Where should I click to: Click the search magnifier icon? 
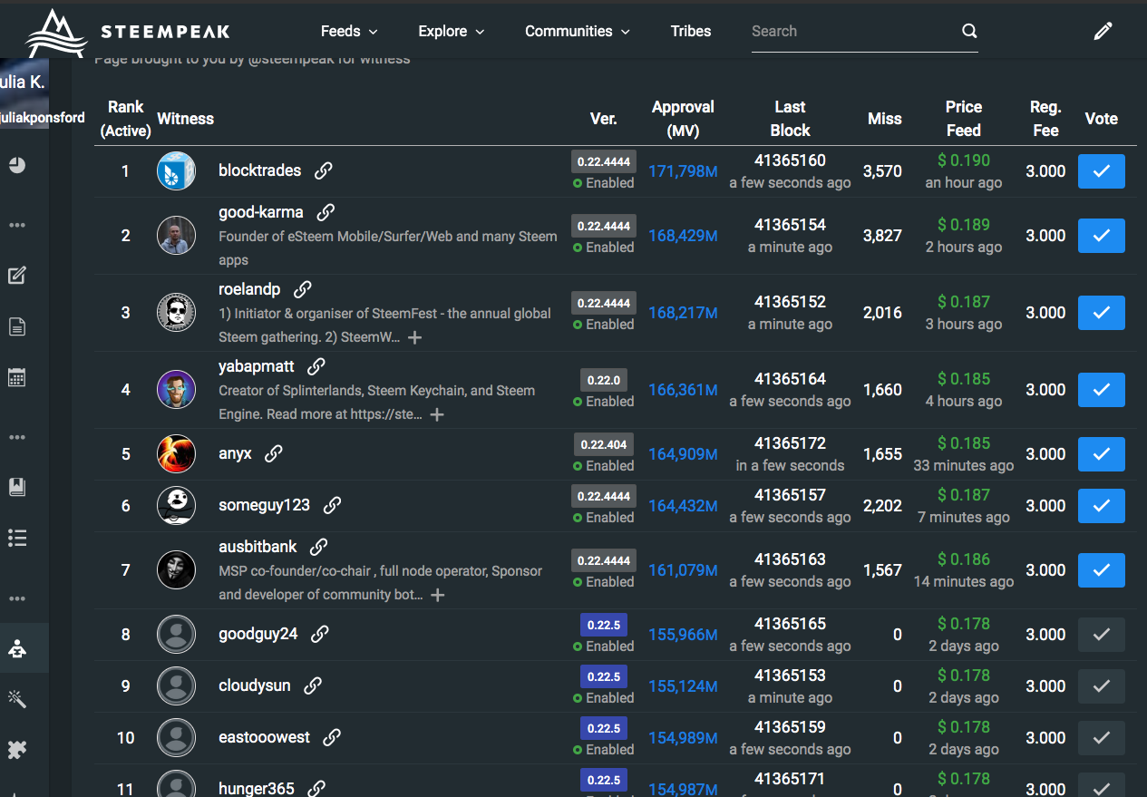tap(969, 31)
